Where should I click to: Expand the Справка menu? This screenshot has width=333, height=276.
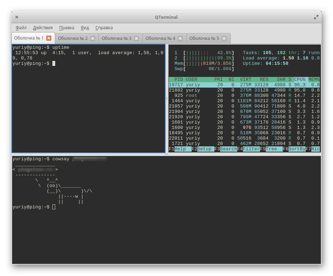coord(104,28)
